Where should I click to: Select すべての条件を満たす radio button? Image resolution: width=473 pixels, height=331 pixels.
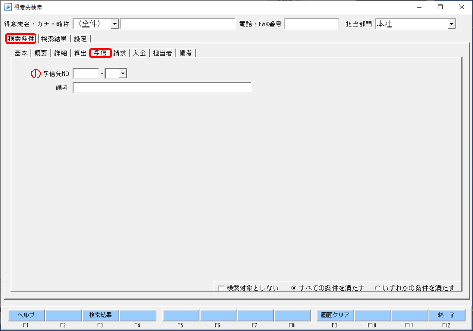click(x=293, y=288)
